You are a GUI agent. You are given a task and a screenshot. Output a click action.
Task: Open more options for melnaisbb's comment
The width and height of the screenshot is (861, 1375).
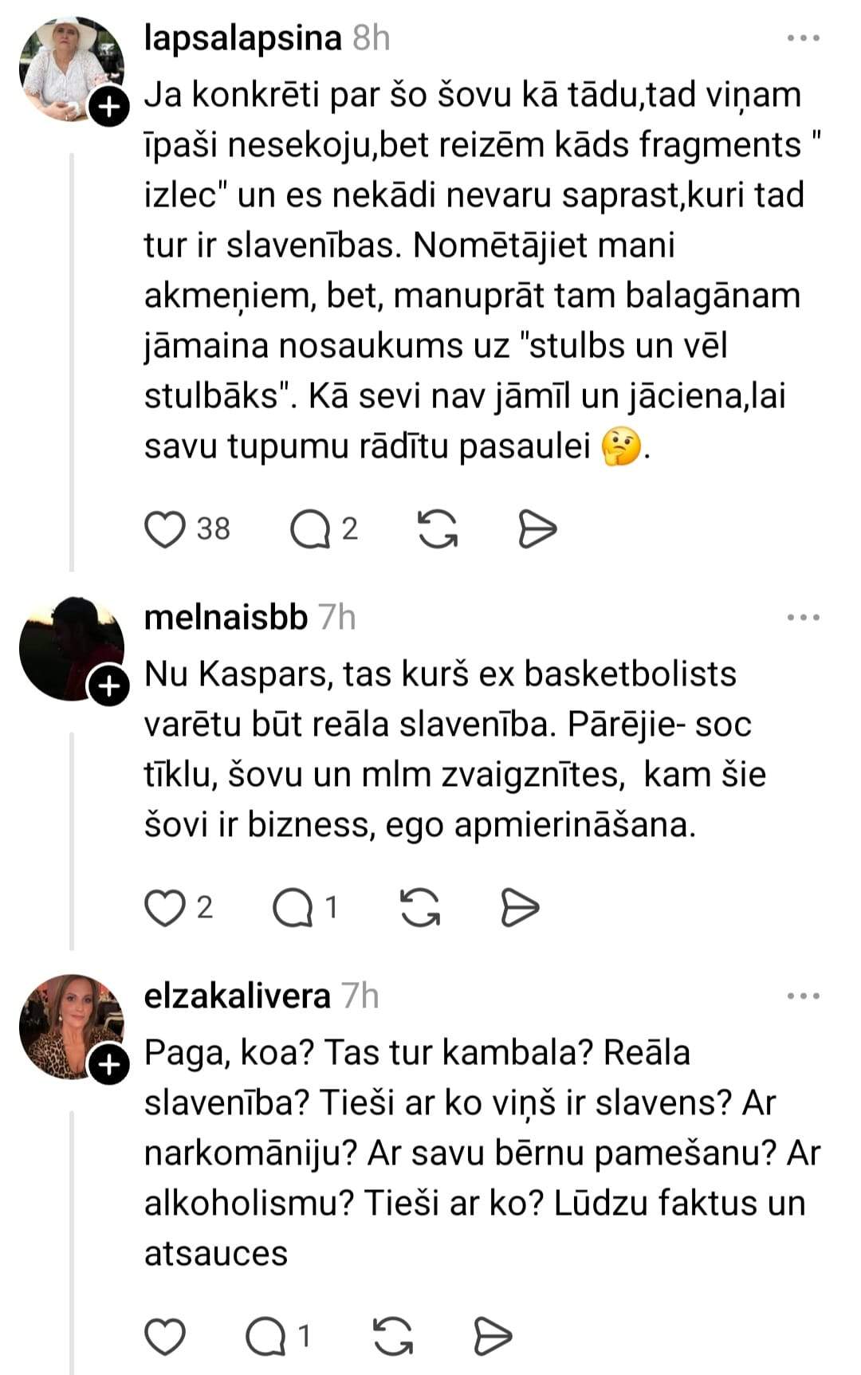pyautogui.click(x=803, y=618)
